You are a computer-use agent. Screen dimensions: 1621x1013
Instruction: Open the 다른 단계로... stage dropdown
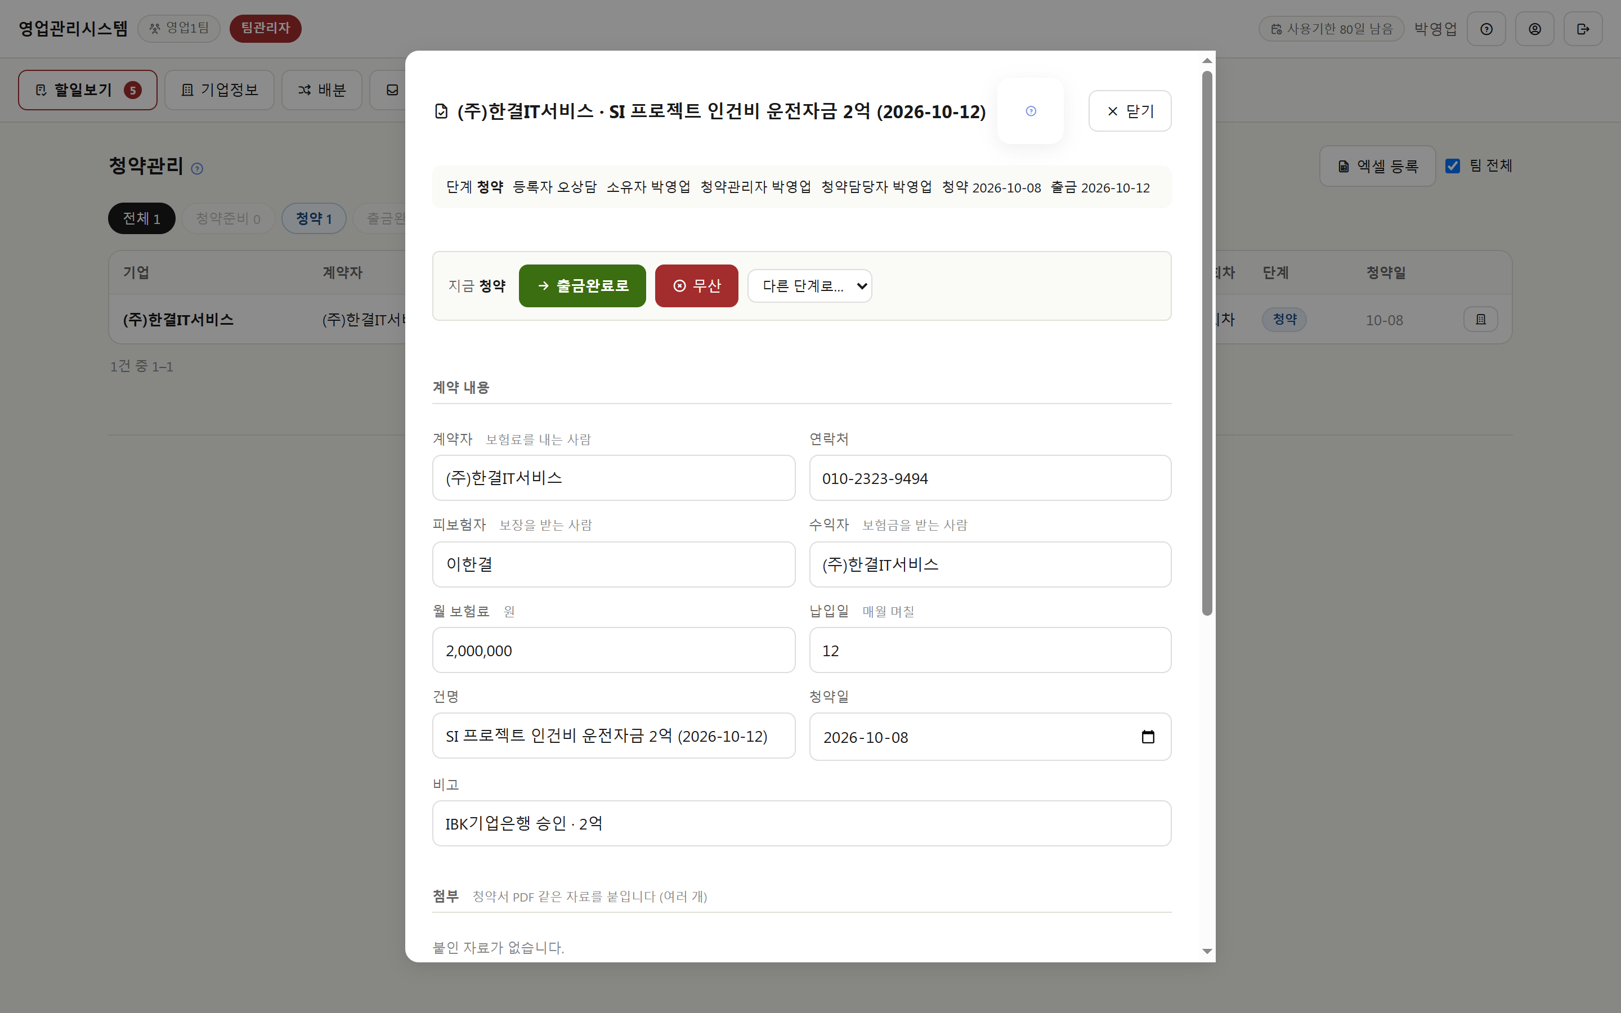coord(809,286)
